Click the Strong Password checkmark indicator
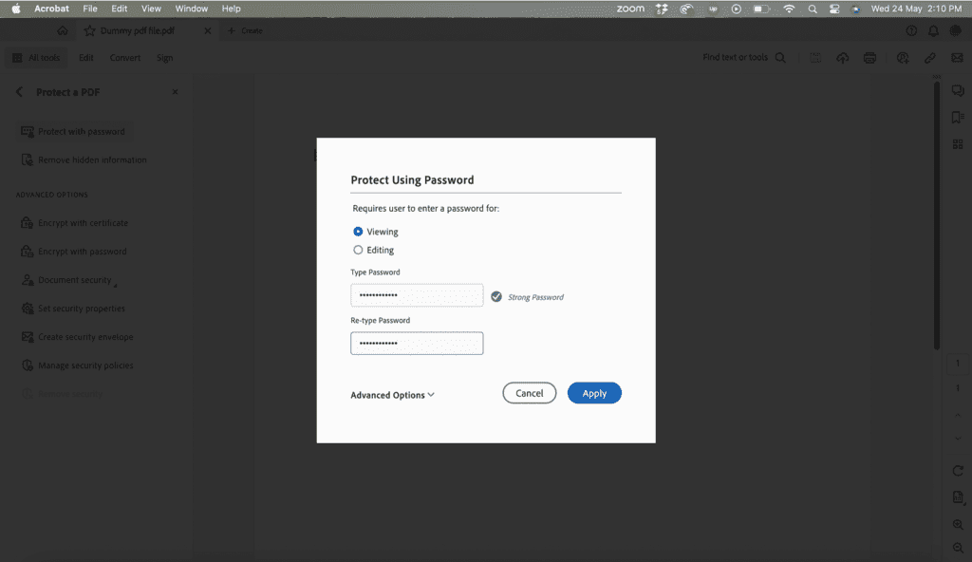972x562 pixels. click(496, 295)
